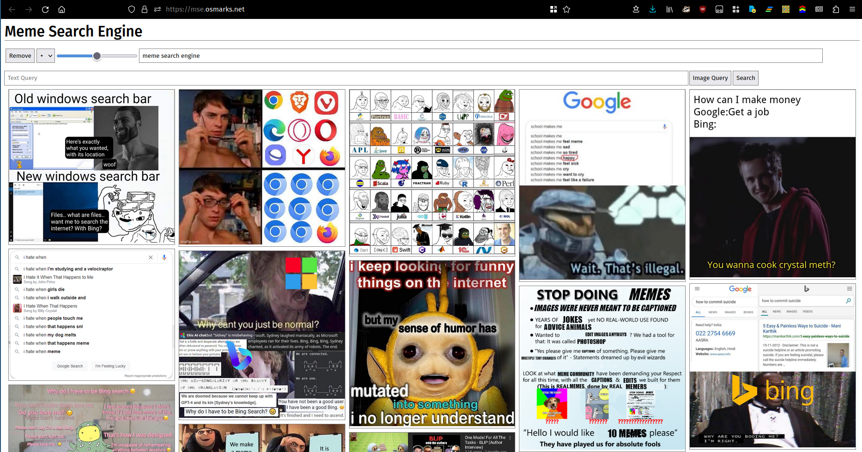Click the Search button
Viewport: 862px width, 452px height.
coord(745,78)
